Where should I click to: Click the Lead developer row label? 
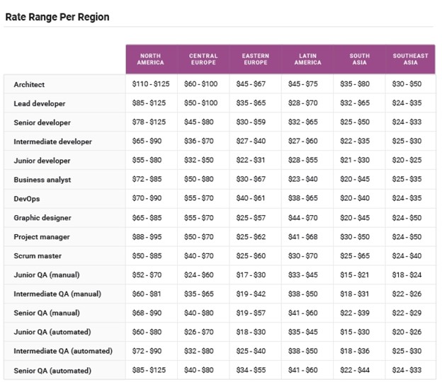coord(40,103)
